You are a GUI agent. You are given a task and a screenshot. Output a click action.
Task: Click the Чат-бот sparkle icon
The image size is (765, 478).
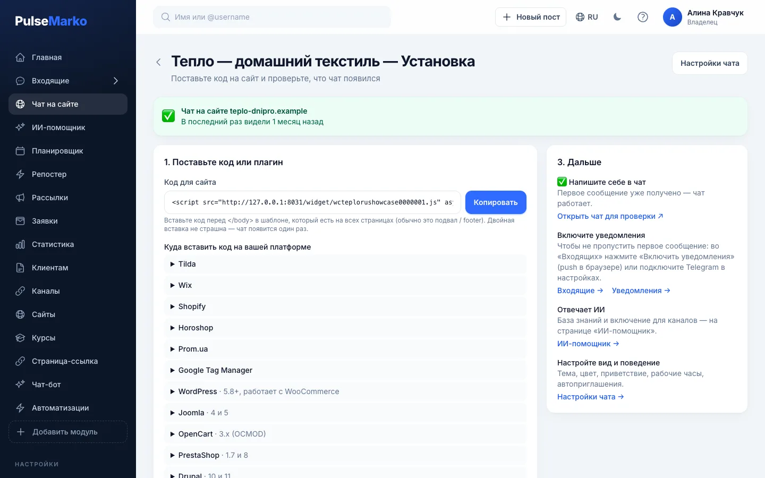click(20, 385)
